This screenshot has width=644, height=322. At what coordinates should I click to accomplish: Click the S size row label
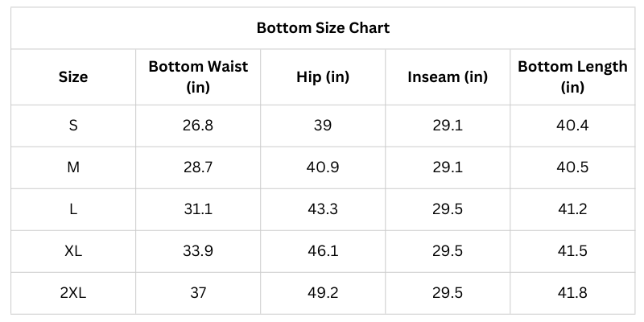coord(73,126)
